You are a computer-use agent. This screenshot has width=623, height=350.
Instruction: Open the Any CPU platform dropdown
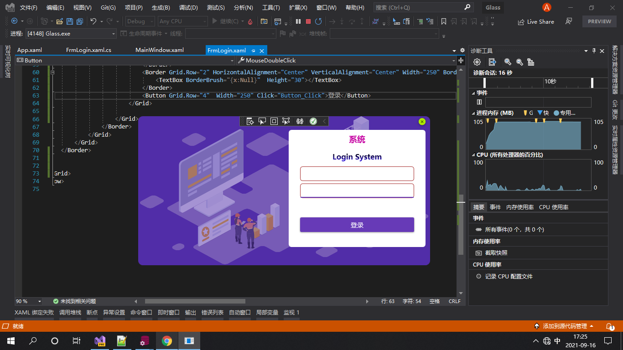coord(182,21)
